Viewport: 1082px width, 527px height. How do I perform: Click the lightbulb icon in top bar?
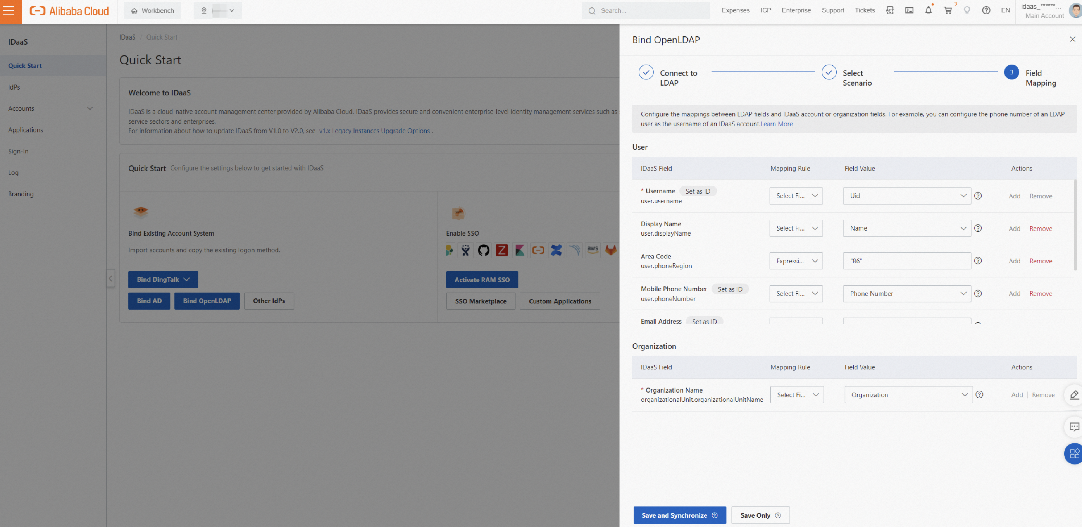click(x=967, y=10)
